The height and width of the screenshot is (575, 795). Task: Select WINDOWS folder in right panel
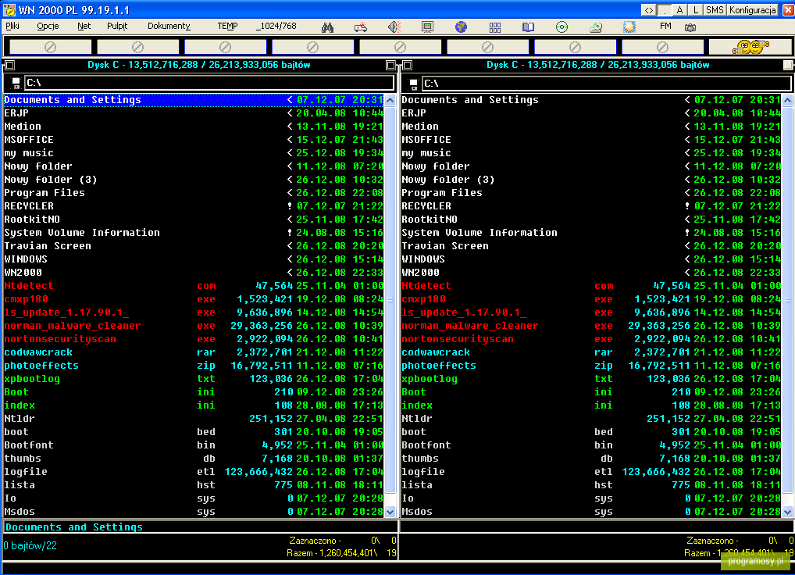591,259
